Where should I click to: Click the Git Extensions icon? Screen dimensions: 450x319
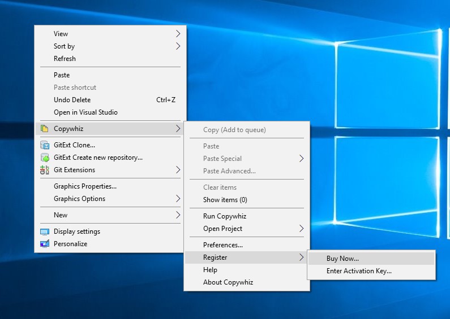point(45,170)
